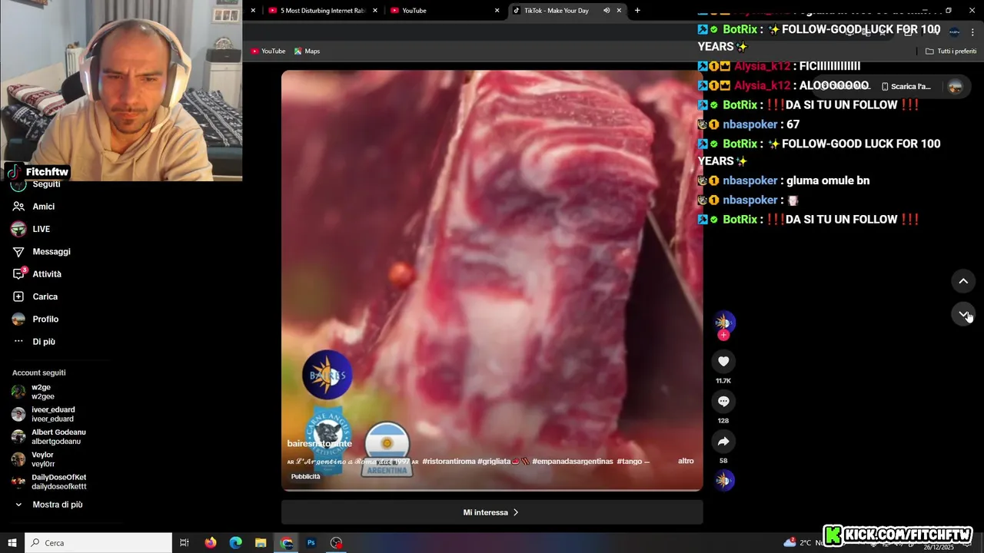
Task: Click the share arrow icon showing 58
Action: (x=723, y=441)
